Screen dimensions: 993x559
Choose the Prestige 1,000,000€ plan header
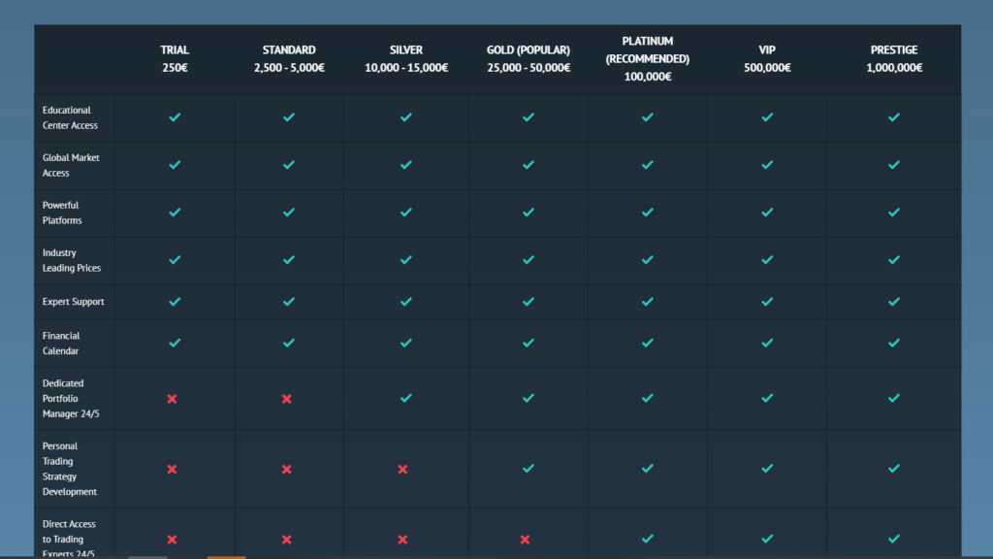(x=894, y=59)
